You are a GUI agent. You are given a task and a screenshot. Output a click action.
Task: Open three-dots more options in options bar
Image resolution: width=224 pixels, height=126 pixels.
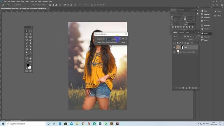click(x=80, y=5)
